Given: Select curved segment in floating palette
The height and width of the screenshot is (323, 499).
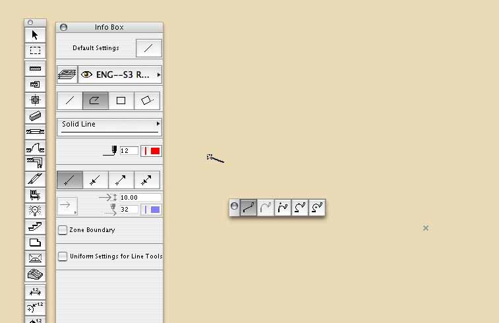Looking at the screenshot, I should 266,208.
